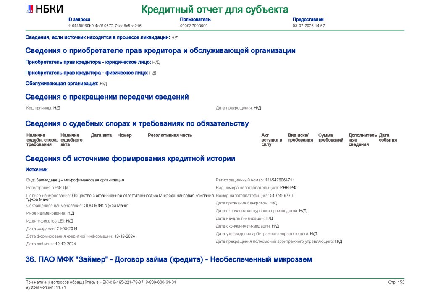Viewport: 430px width, 304px height.
Task: Click 'Вид номера налогоплательщика: ИНН РФ'
Action: [x=256, y=188]
